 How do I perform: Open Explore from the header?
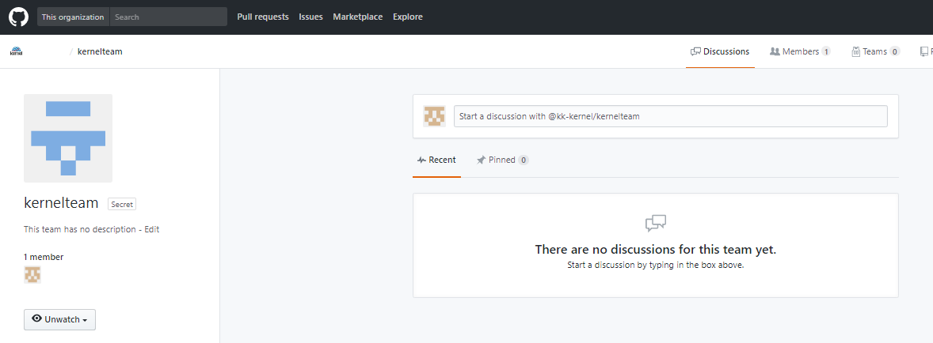tap(408, 17)
